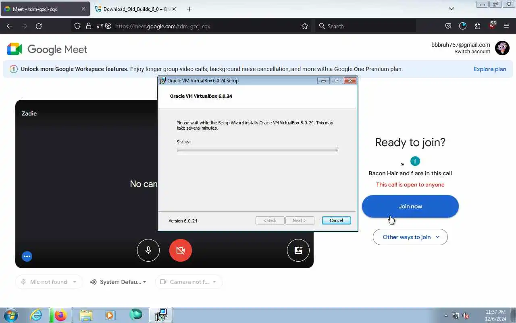Click the Join now button
This screenshot has height=323, width=516.
[x=410, y=206]
